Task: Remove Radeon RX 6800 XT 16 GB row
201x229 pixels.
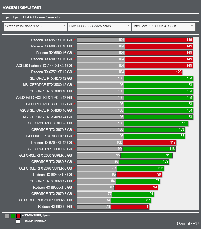Action: (x=74, y=46)
